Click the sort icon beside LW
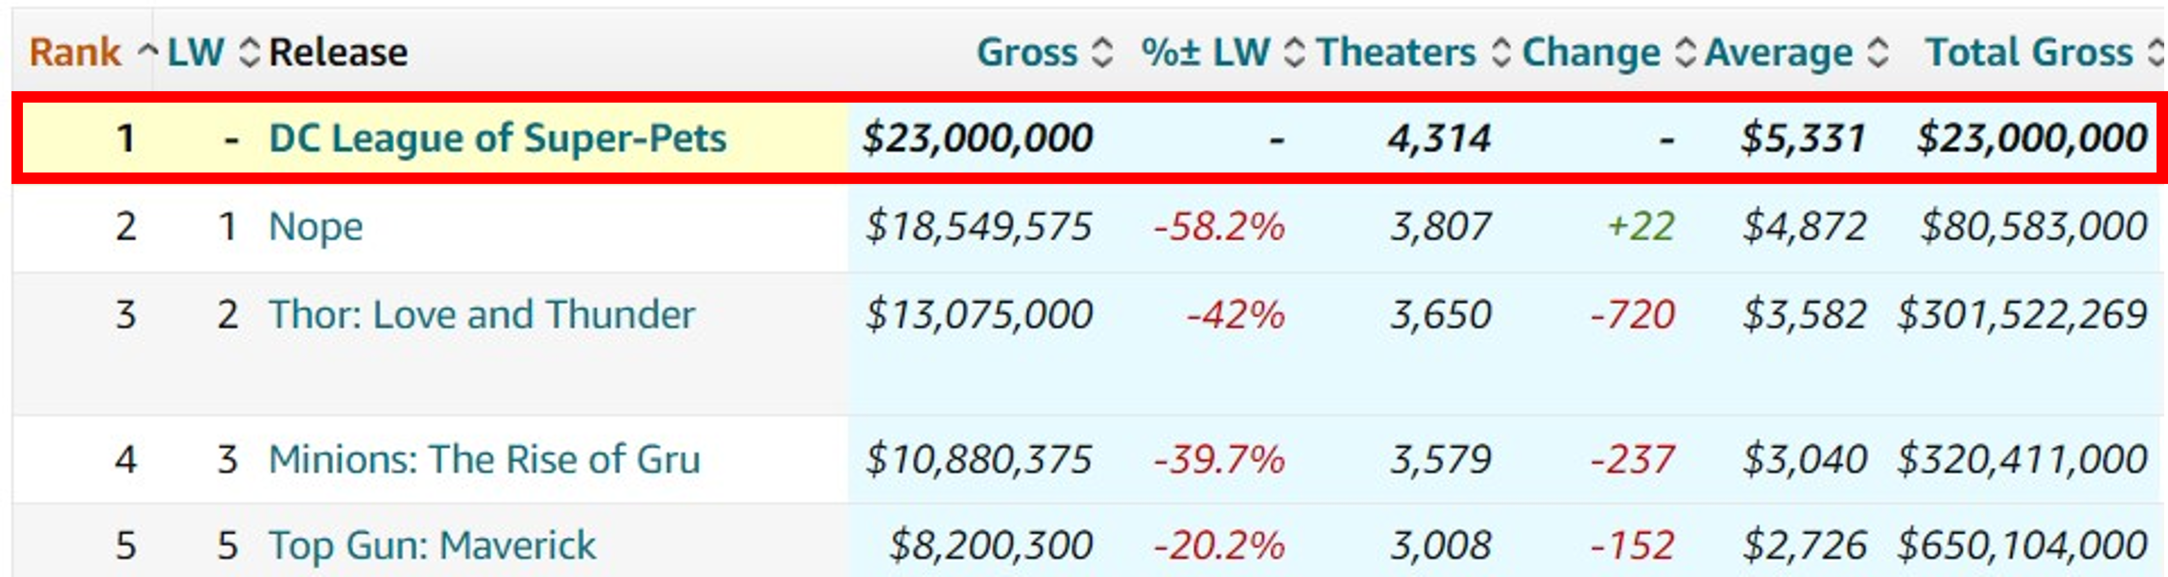Screen dimensions: 2168x577 [x=249, y=52]
